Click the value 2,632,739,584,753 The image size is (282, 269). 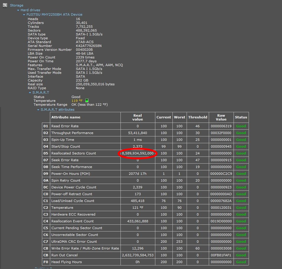(138, 255)
